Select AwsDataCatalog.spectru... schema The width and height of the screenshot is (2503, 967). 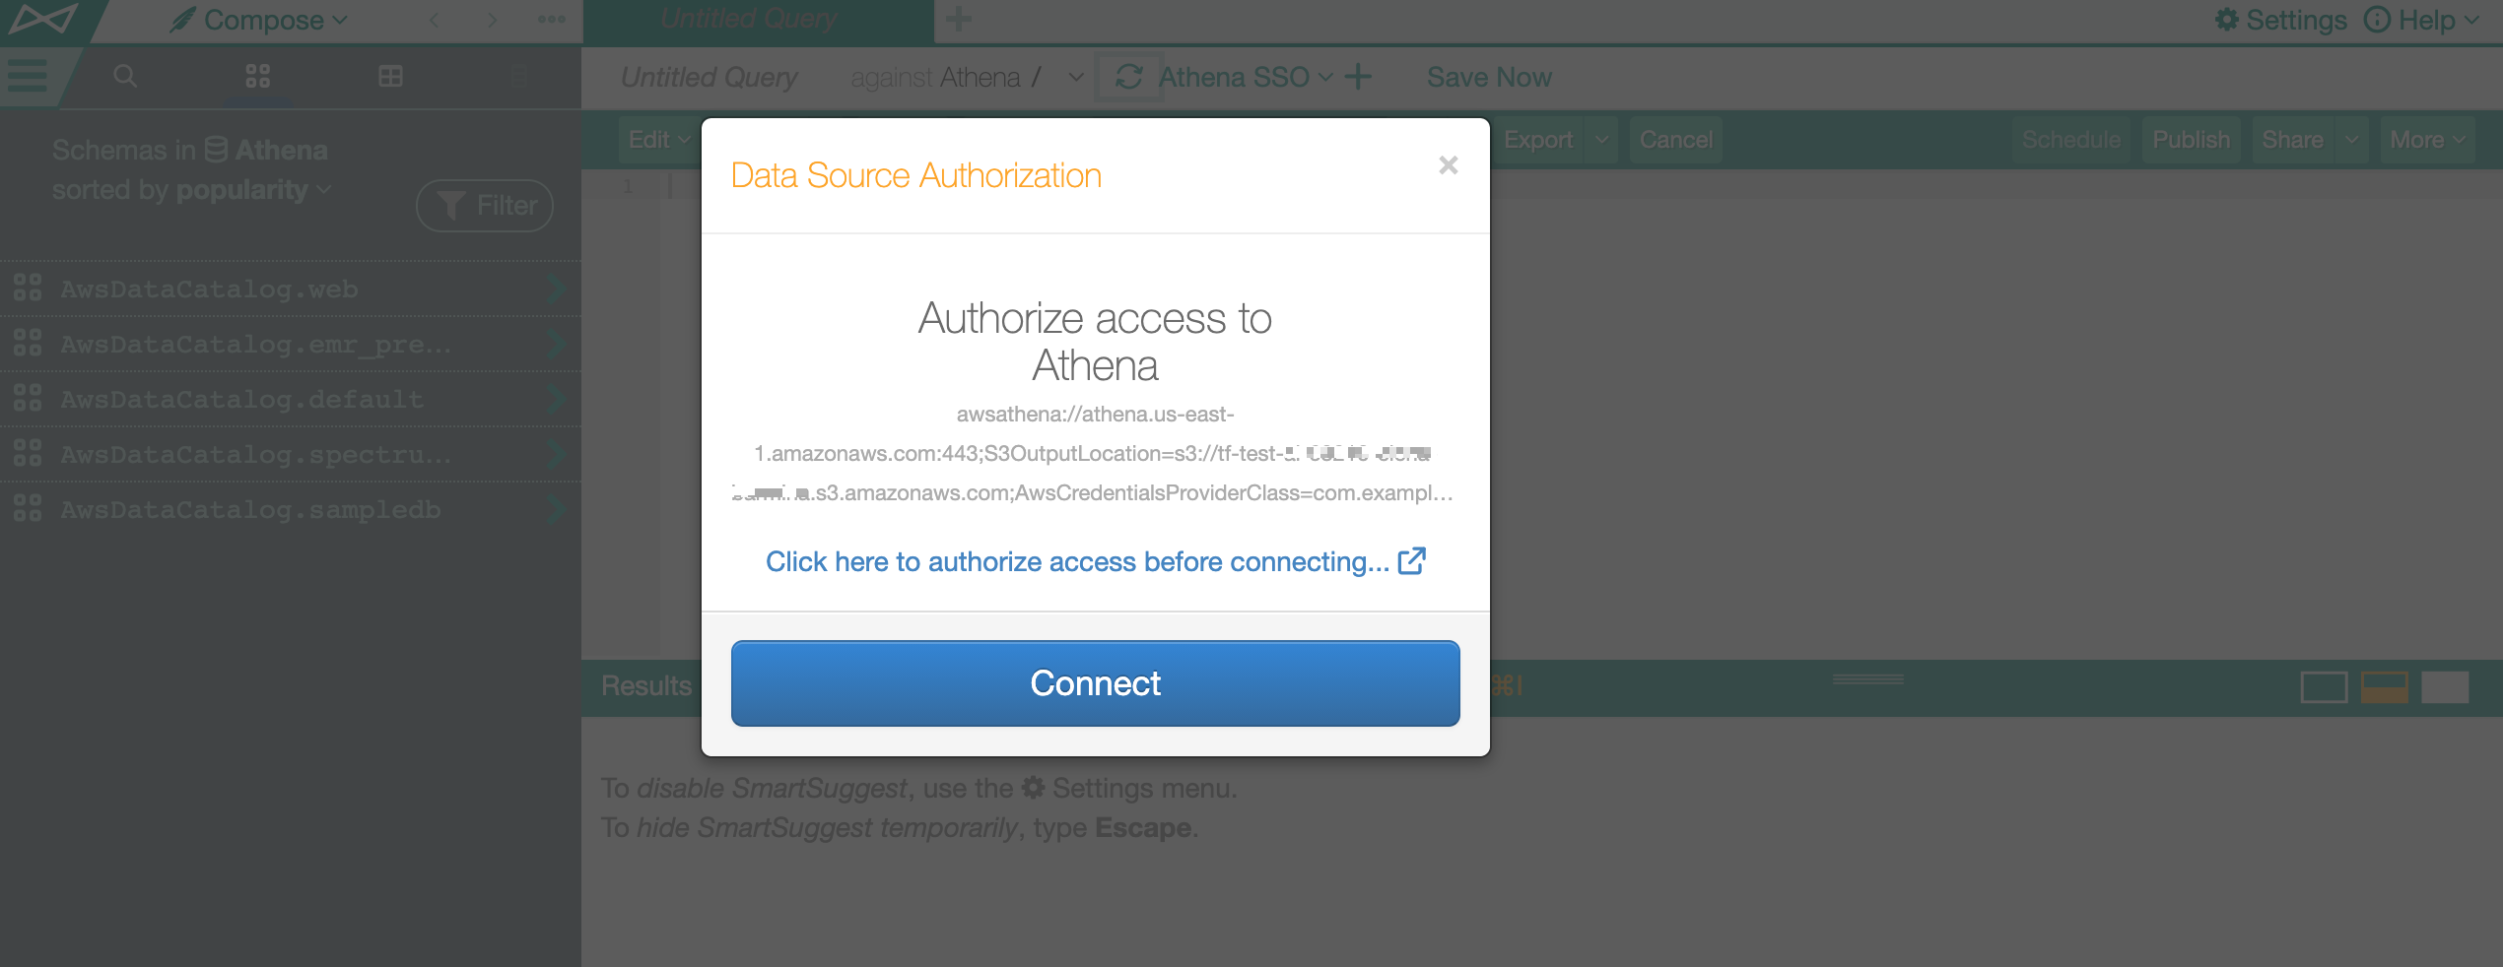(290, 454)
